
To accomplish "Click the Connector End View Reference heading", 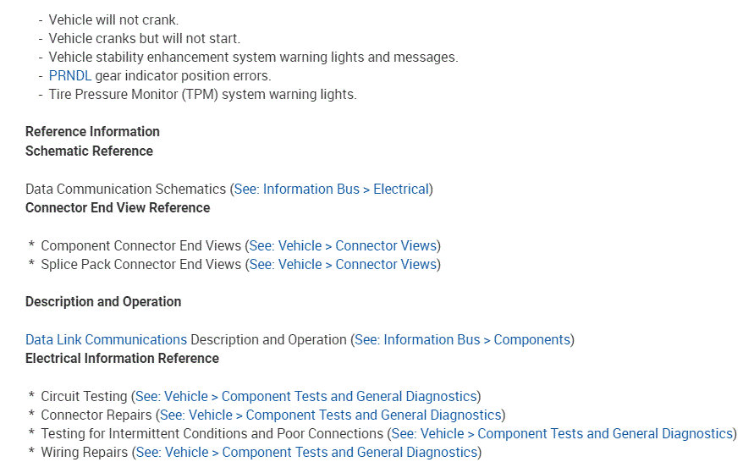I will (118, 207).
